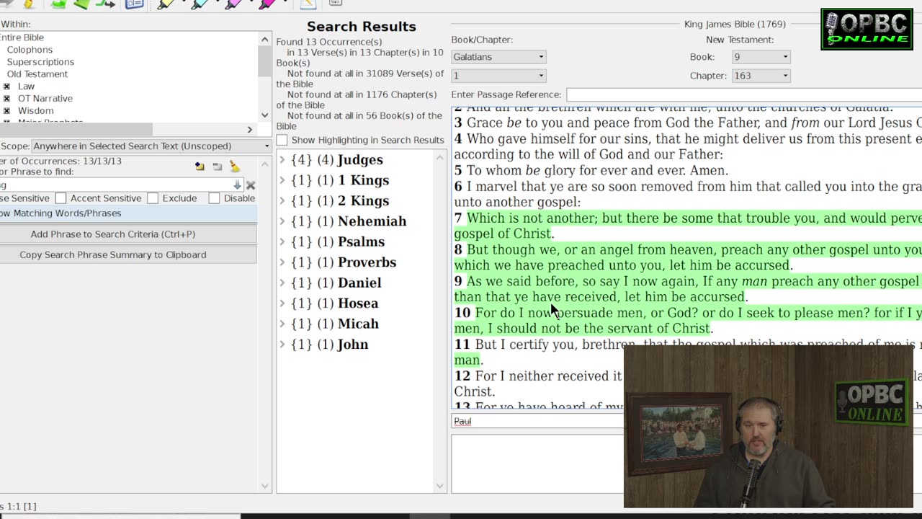This screenshot has width=922, height=519.
Task: Expand the John search results
Action: (282, 345)
